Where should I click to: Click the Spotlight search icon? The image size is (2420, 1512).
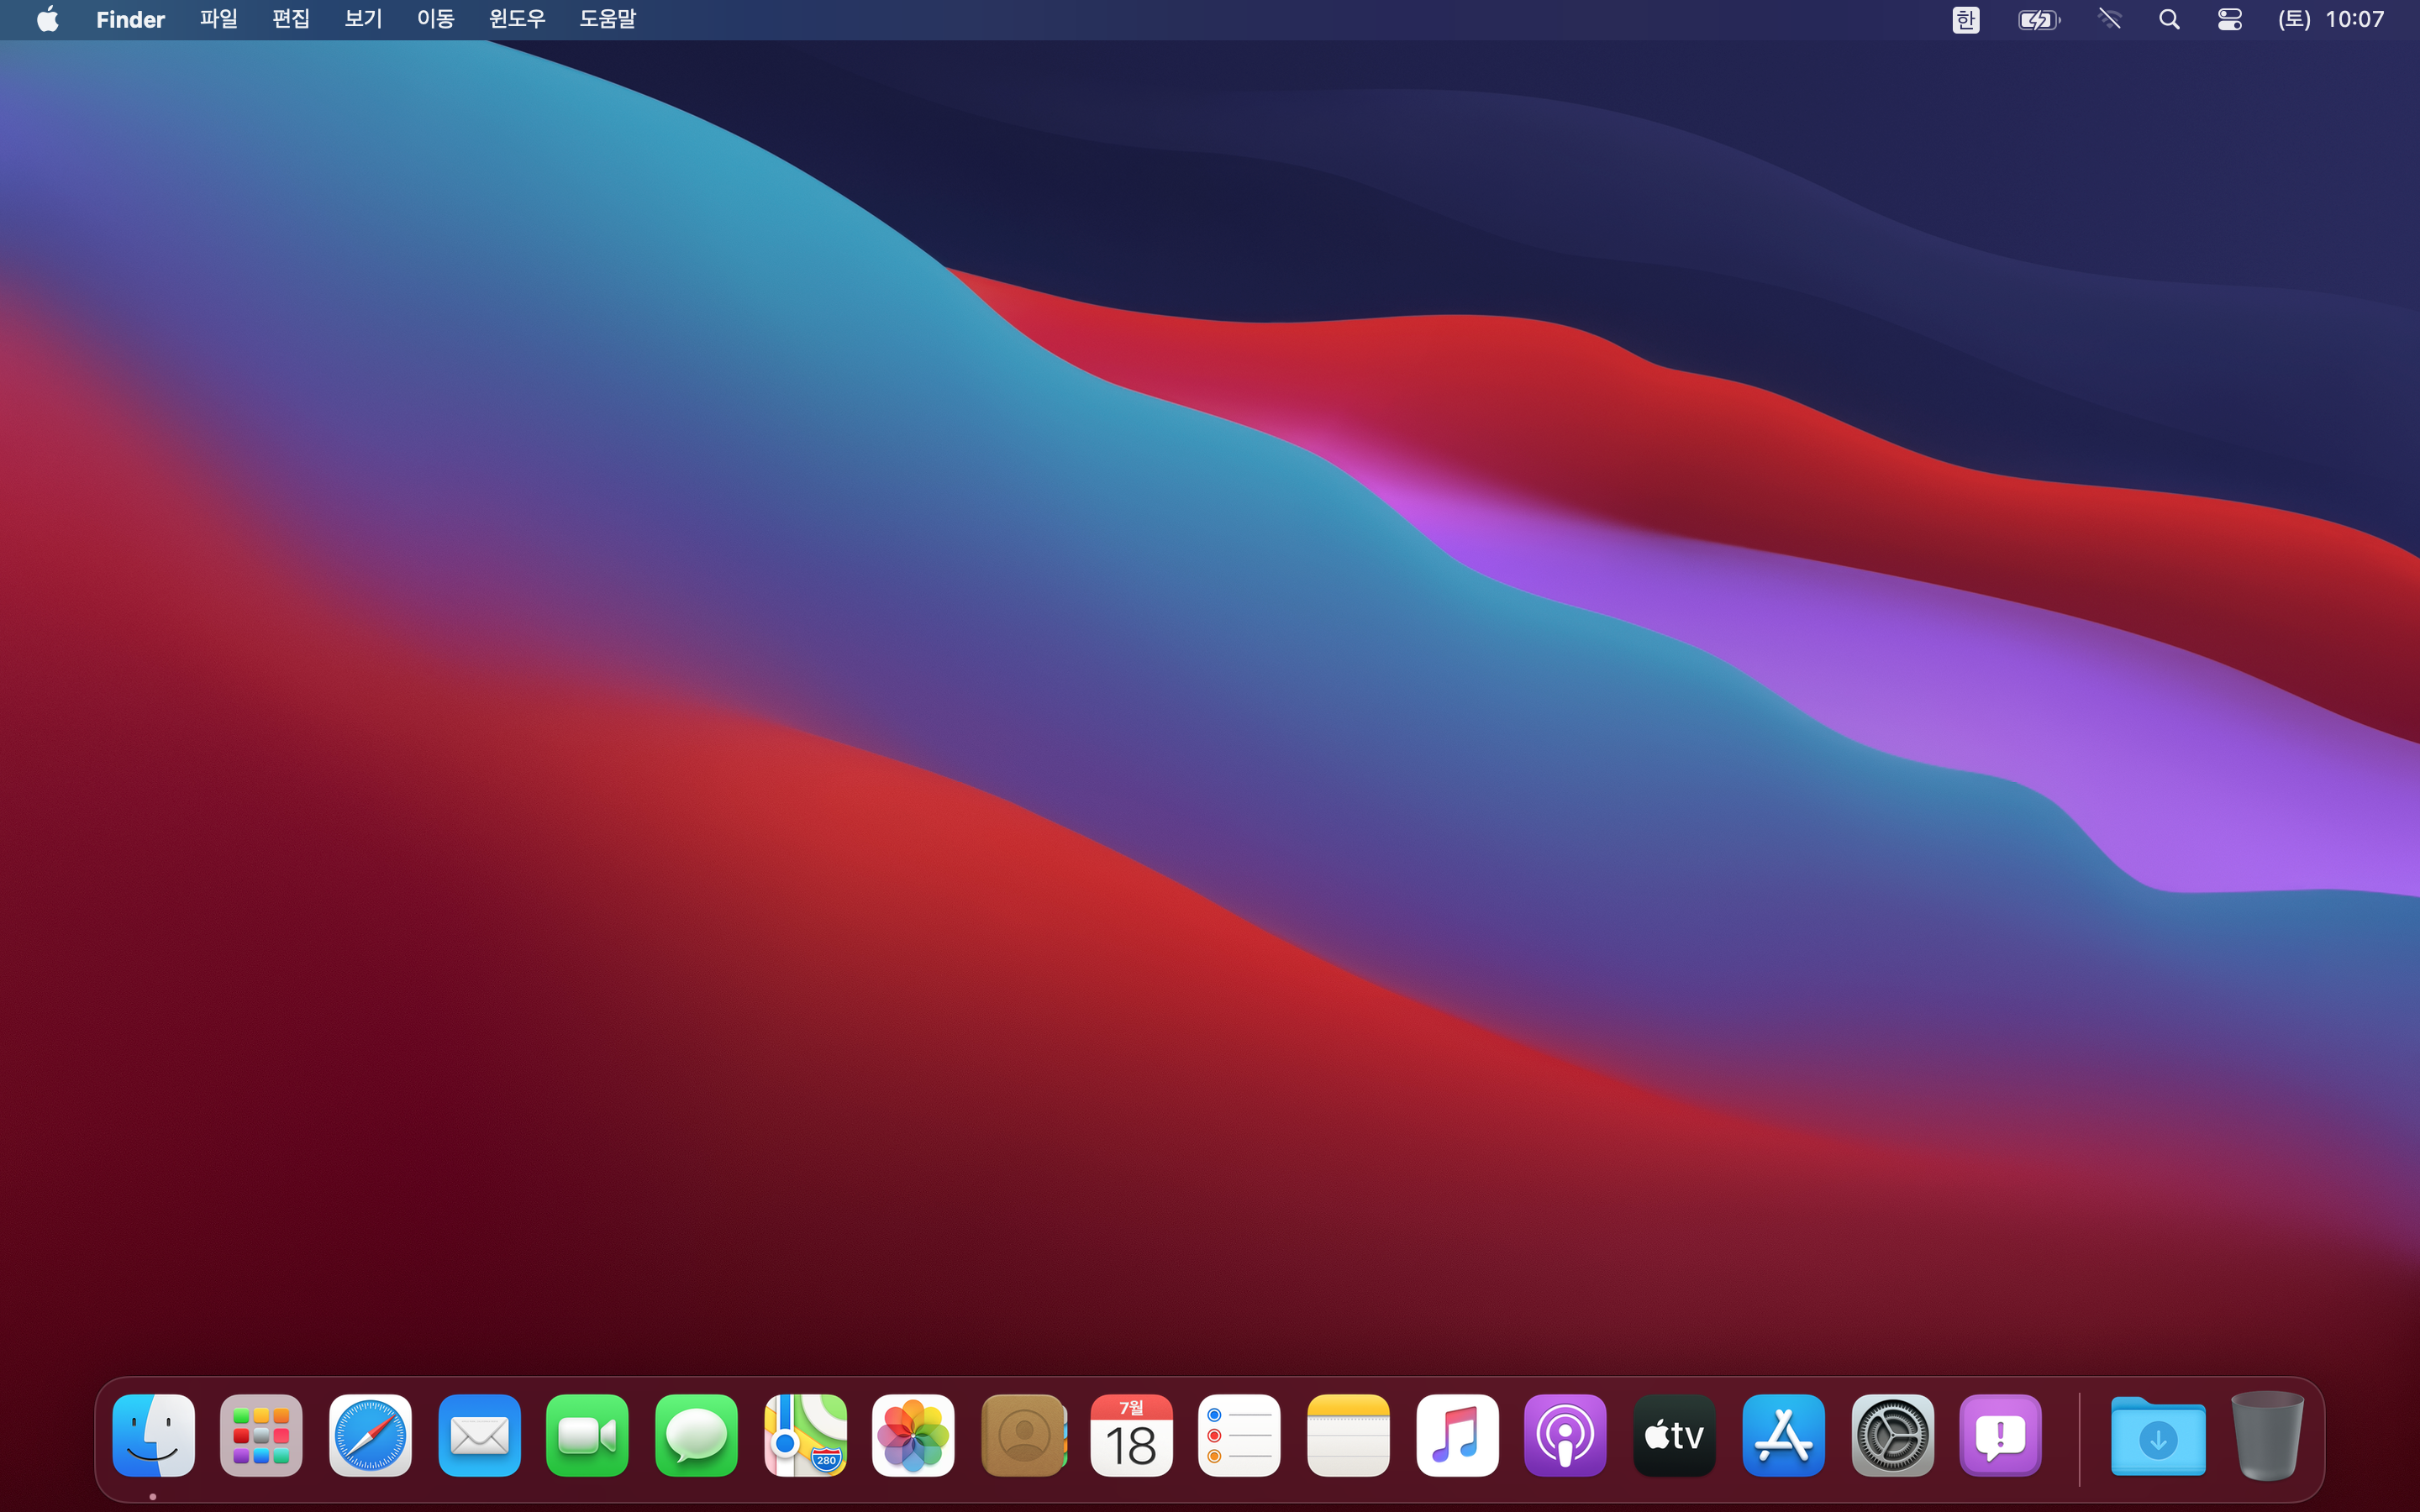coord(2168,19)
